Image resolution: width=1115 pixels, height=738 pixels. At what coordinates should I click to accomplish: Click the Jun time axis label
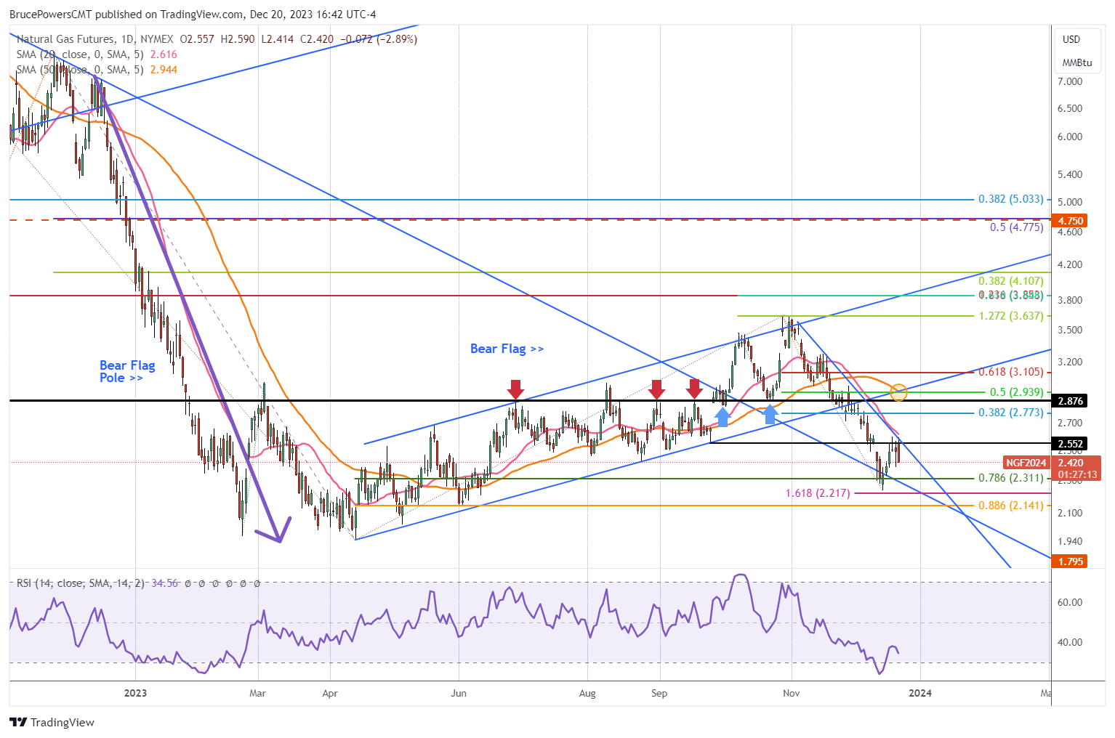click(x=459, y=693)
